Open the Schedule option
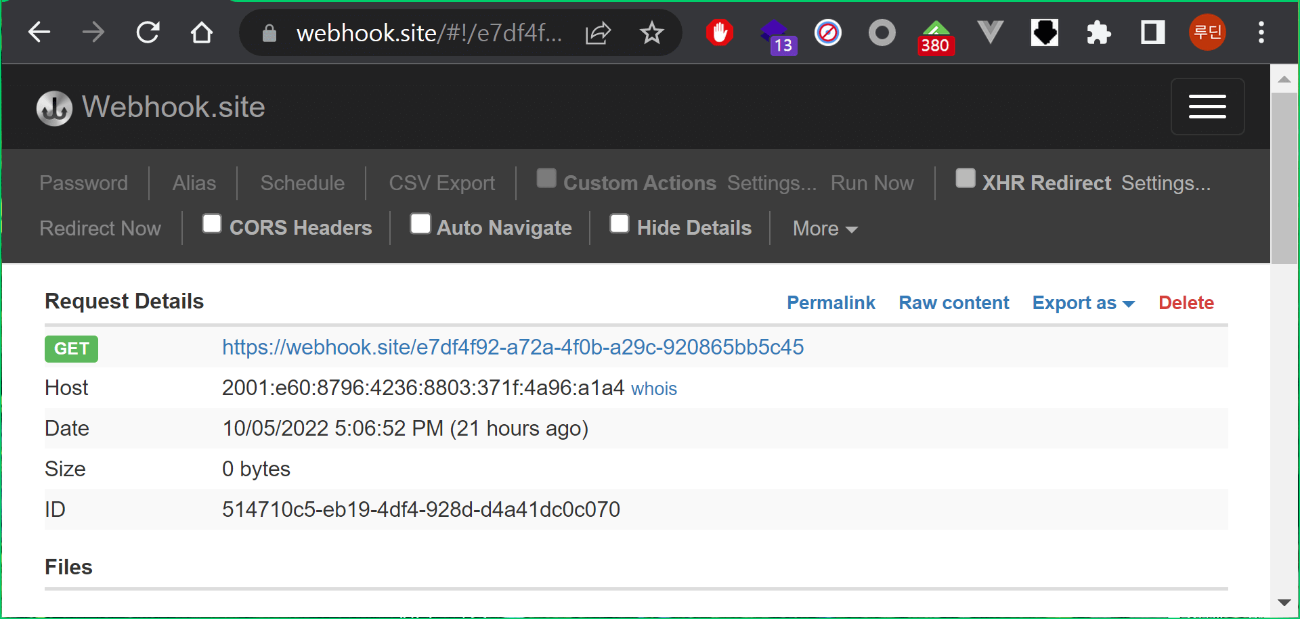Viewport: 1300px width, 619px height. click(302, 183)
